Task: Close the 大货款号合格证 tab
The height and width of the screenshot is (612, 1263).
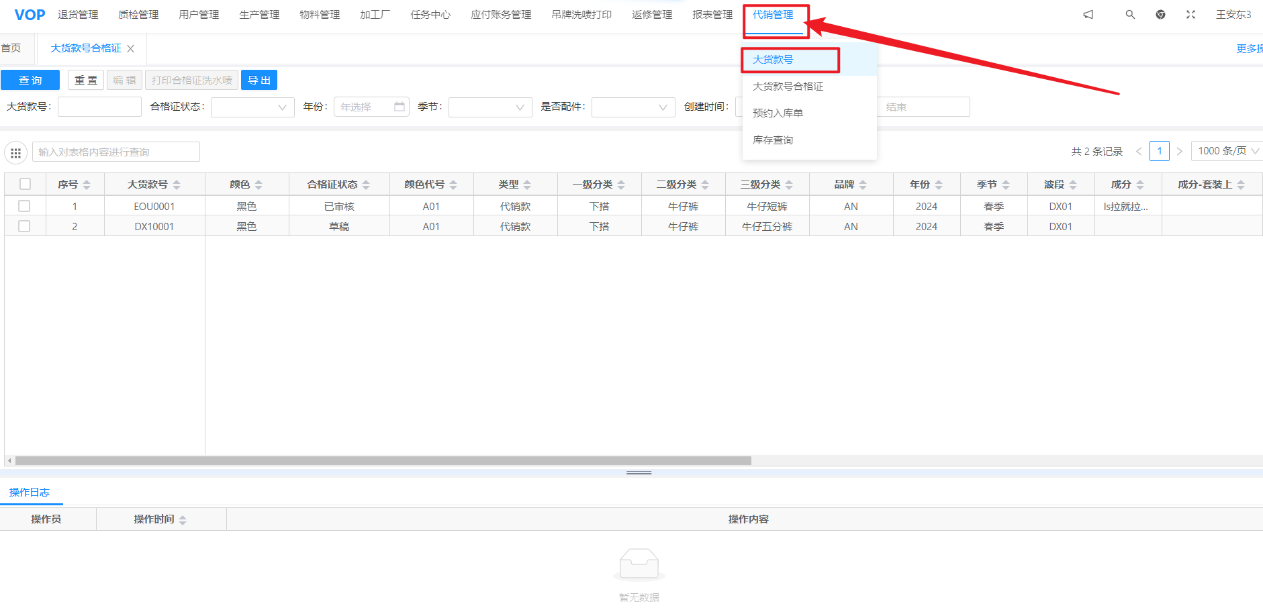Action: (131, 49)
